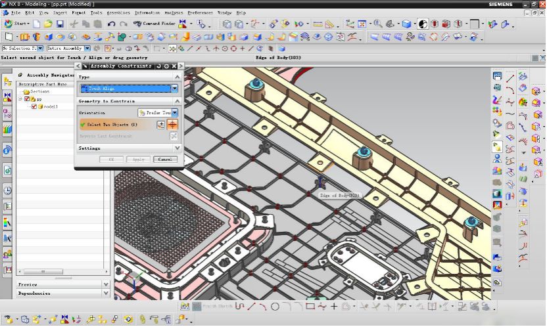547x327 pixels.
Task: Collapse the pp tree node
Action: point(20,99)
